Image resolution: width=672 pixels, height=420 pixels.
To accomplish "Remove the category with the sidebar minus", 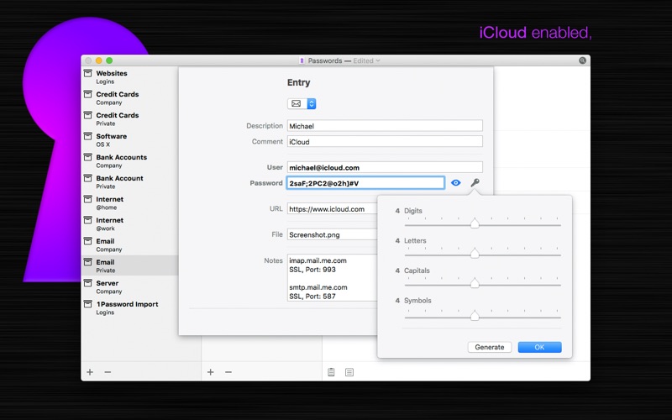I will tap(108, 372).
